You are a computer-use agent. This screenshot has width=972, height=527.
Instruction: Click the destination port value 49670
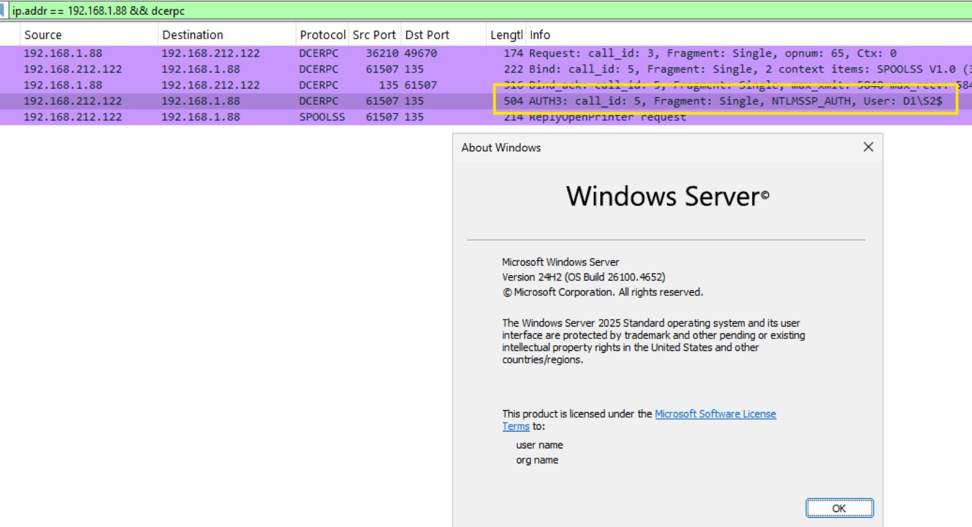tap(421, 53)
